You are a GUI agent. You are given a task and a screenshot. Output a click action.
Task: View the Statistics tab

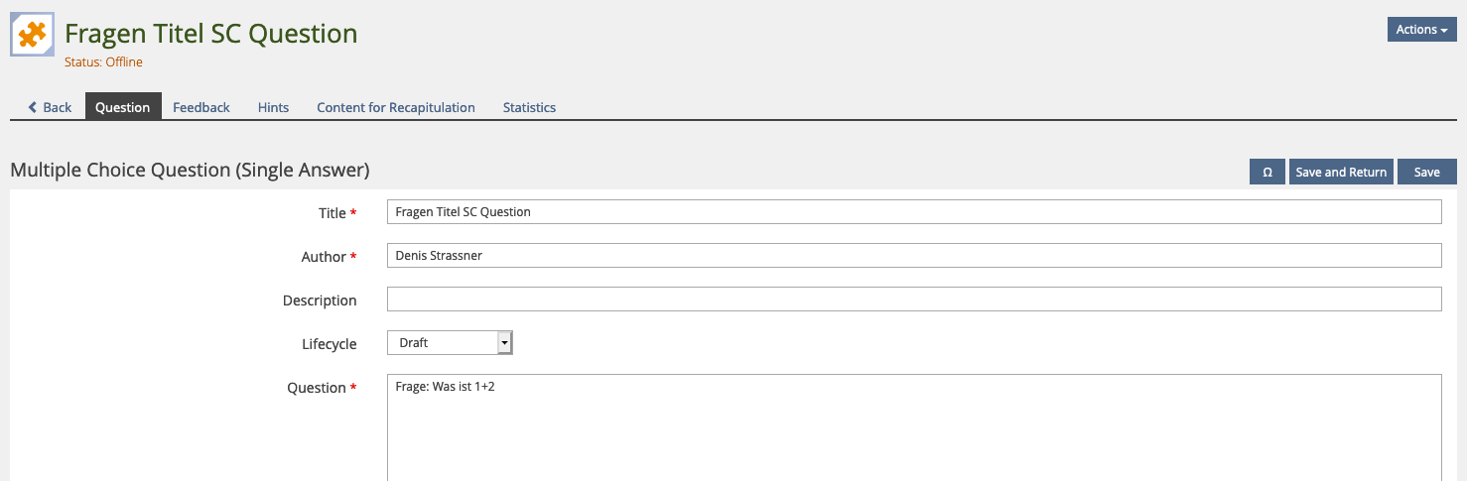(529, 107)
